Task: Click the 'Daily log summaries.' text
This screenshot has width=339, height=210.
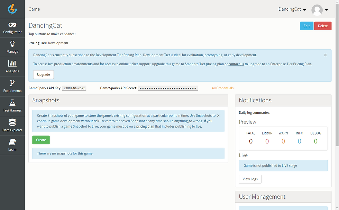Action: coord(255,112)
